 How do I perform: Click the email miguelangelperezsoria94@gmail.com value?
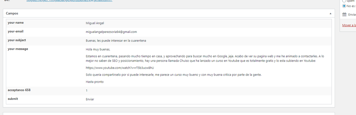coord(111,32)
